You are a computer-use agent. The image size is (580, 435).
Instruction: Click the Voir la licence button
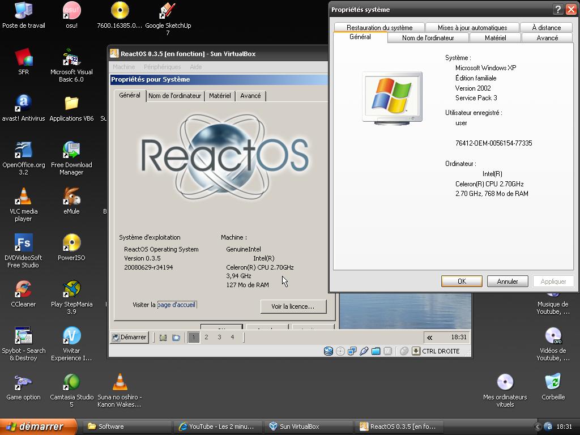point(293,306)
